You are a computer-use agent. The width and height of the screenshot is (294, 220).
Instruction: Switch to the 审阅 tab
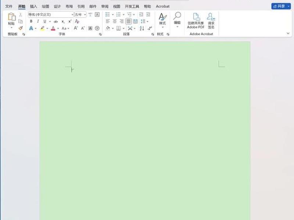[x=105, y=6]
